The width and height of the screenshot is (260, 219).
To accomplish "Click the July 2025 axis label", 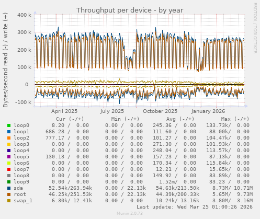I will [112, 111].
